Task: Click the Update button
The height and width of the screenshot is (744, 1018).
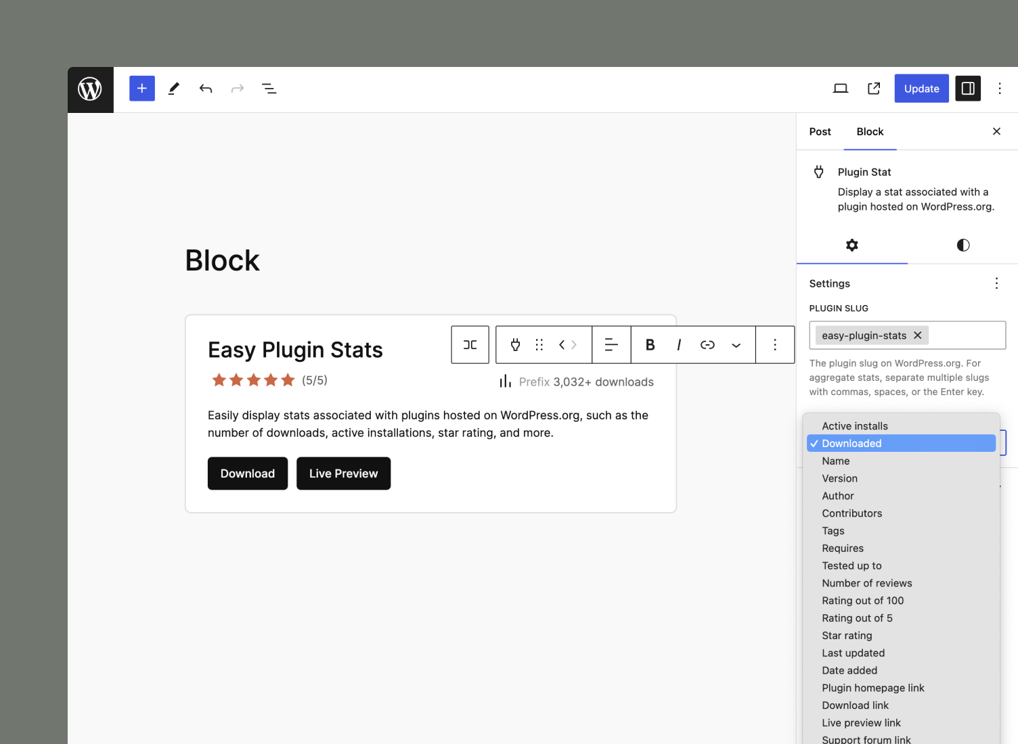Action: pos(922,89)
